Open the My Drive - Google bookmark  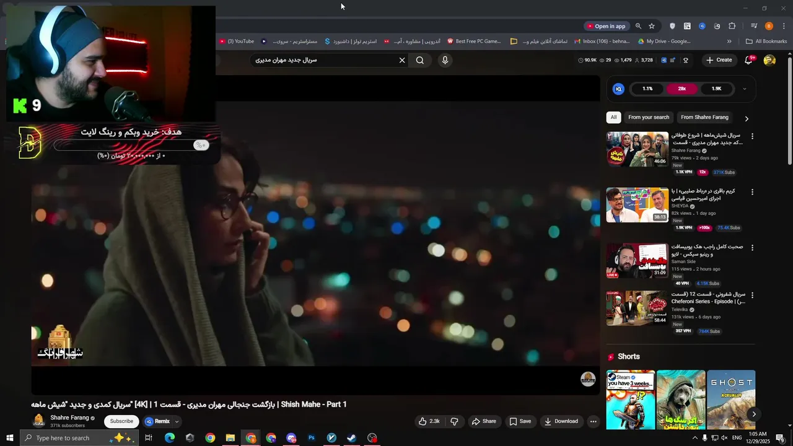(x=664, y=42)
